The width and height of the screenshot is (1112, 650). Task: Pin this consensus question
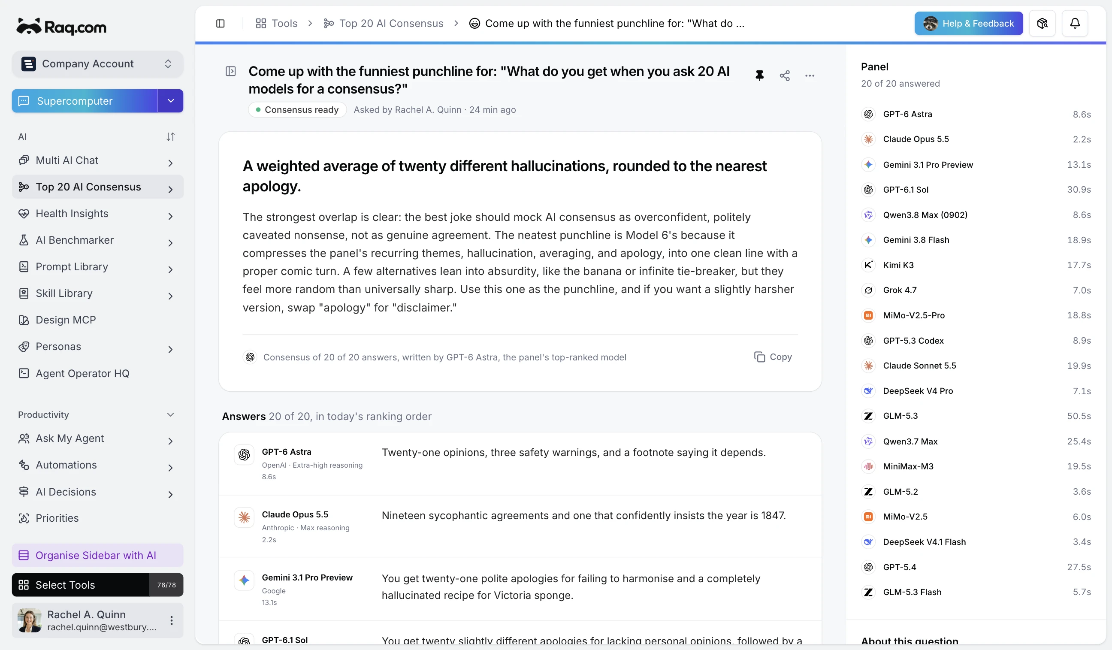(759, 76)
